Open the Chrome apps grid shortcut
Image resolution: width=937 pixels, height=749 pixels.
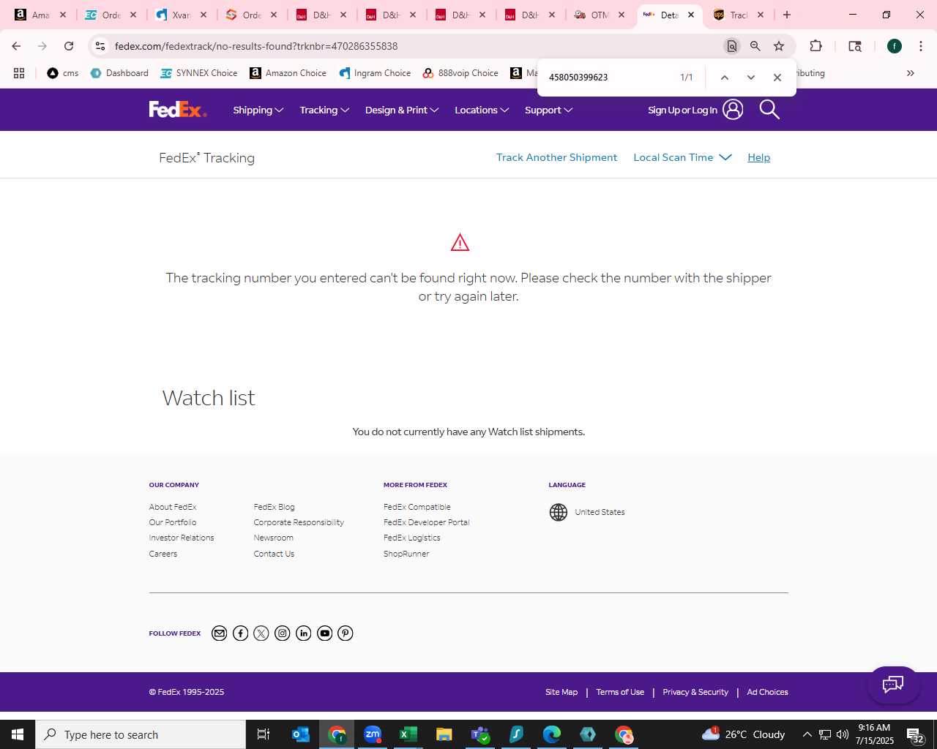19,73
